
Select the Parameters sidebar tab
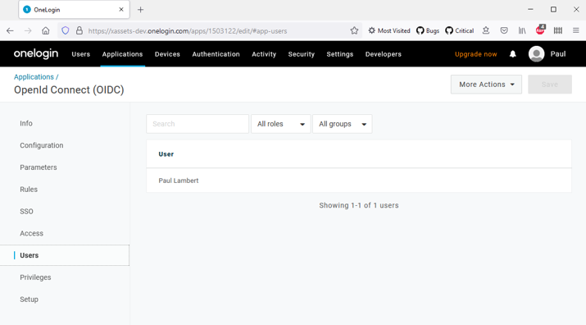click(39, 167)
